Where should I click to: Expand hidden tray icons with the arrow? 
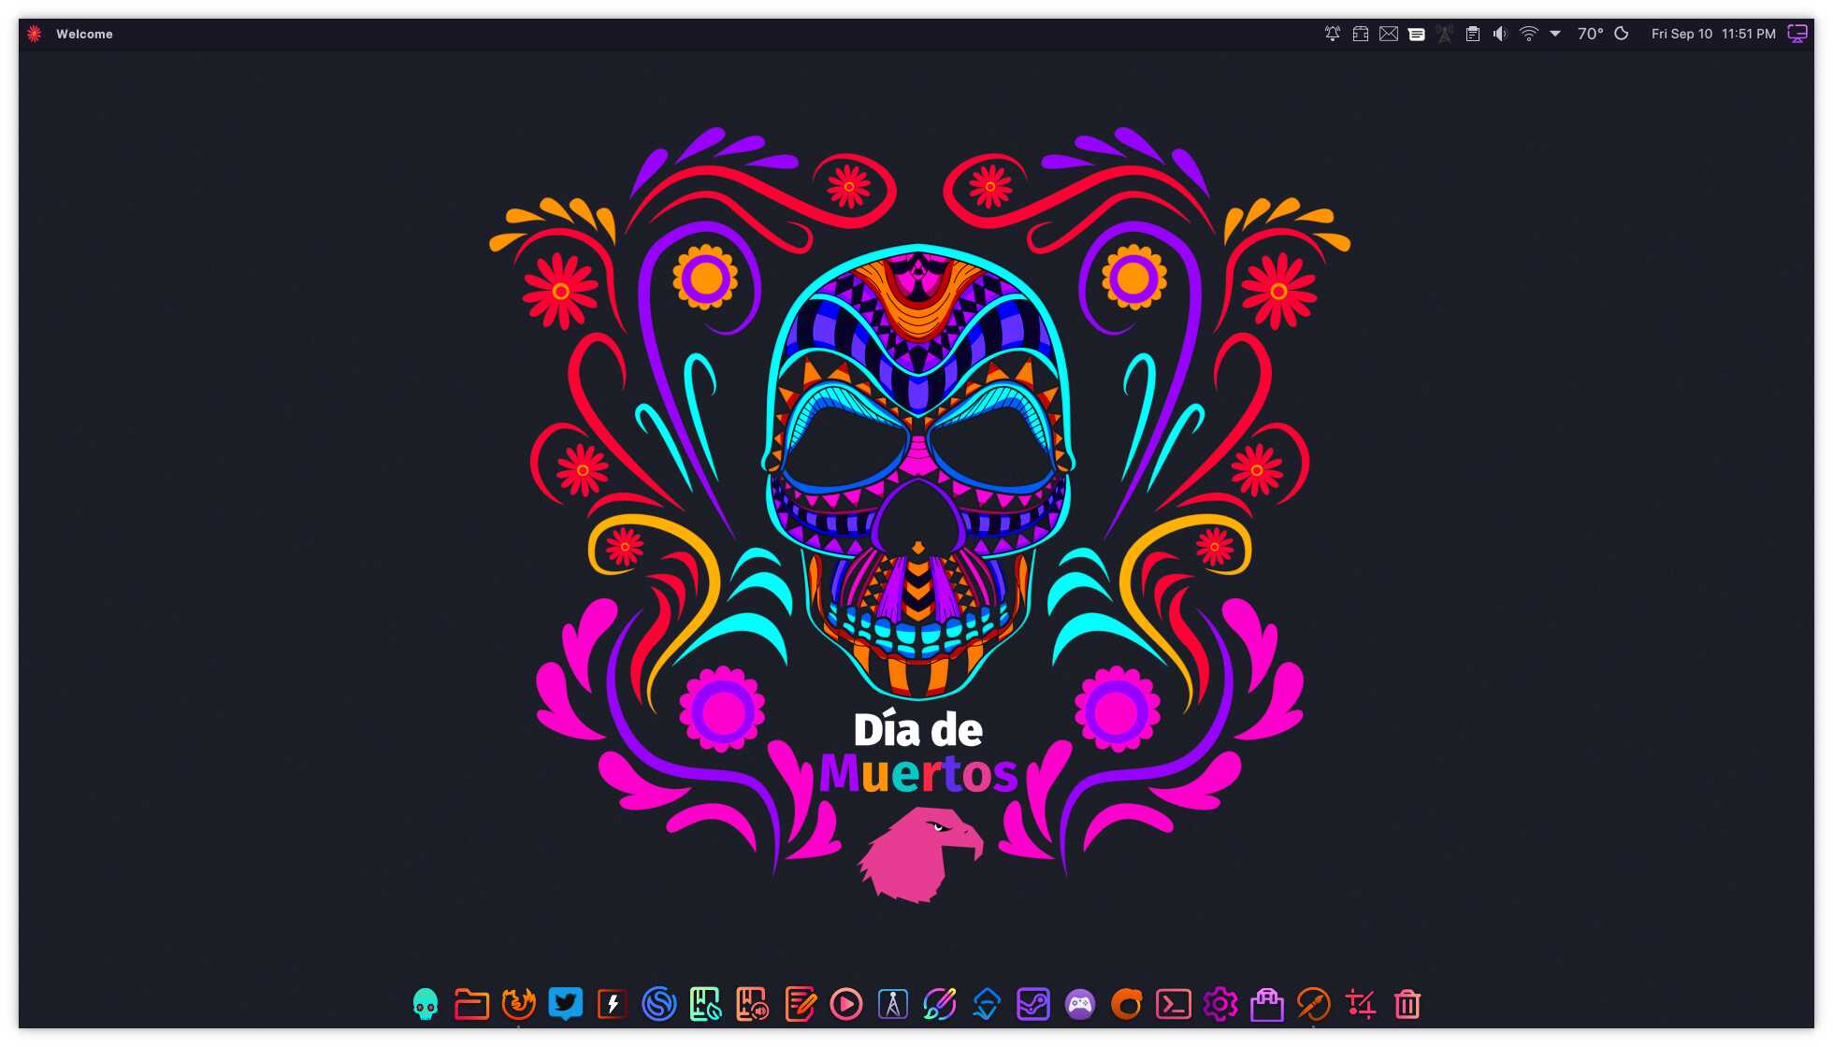click(1555, 34)
